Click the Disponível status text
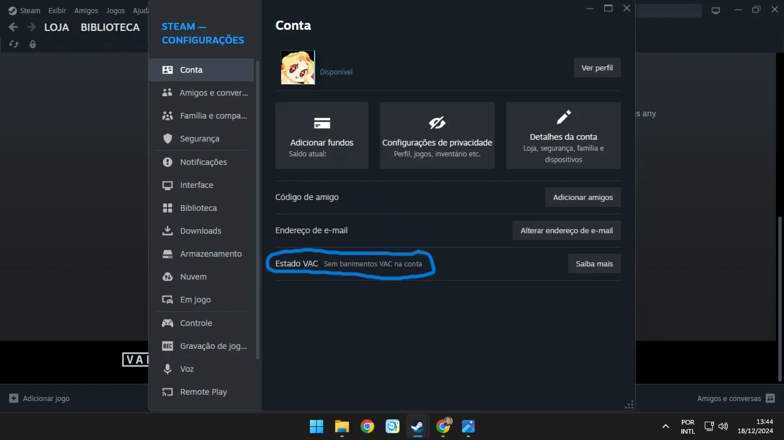 click(336, 72)
